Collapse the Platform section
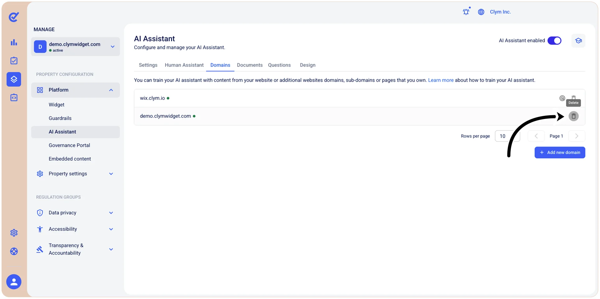Viewport: 600px width, 299px height. pyautogui.click(x=75, y=90)
